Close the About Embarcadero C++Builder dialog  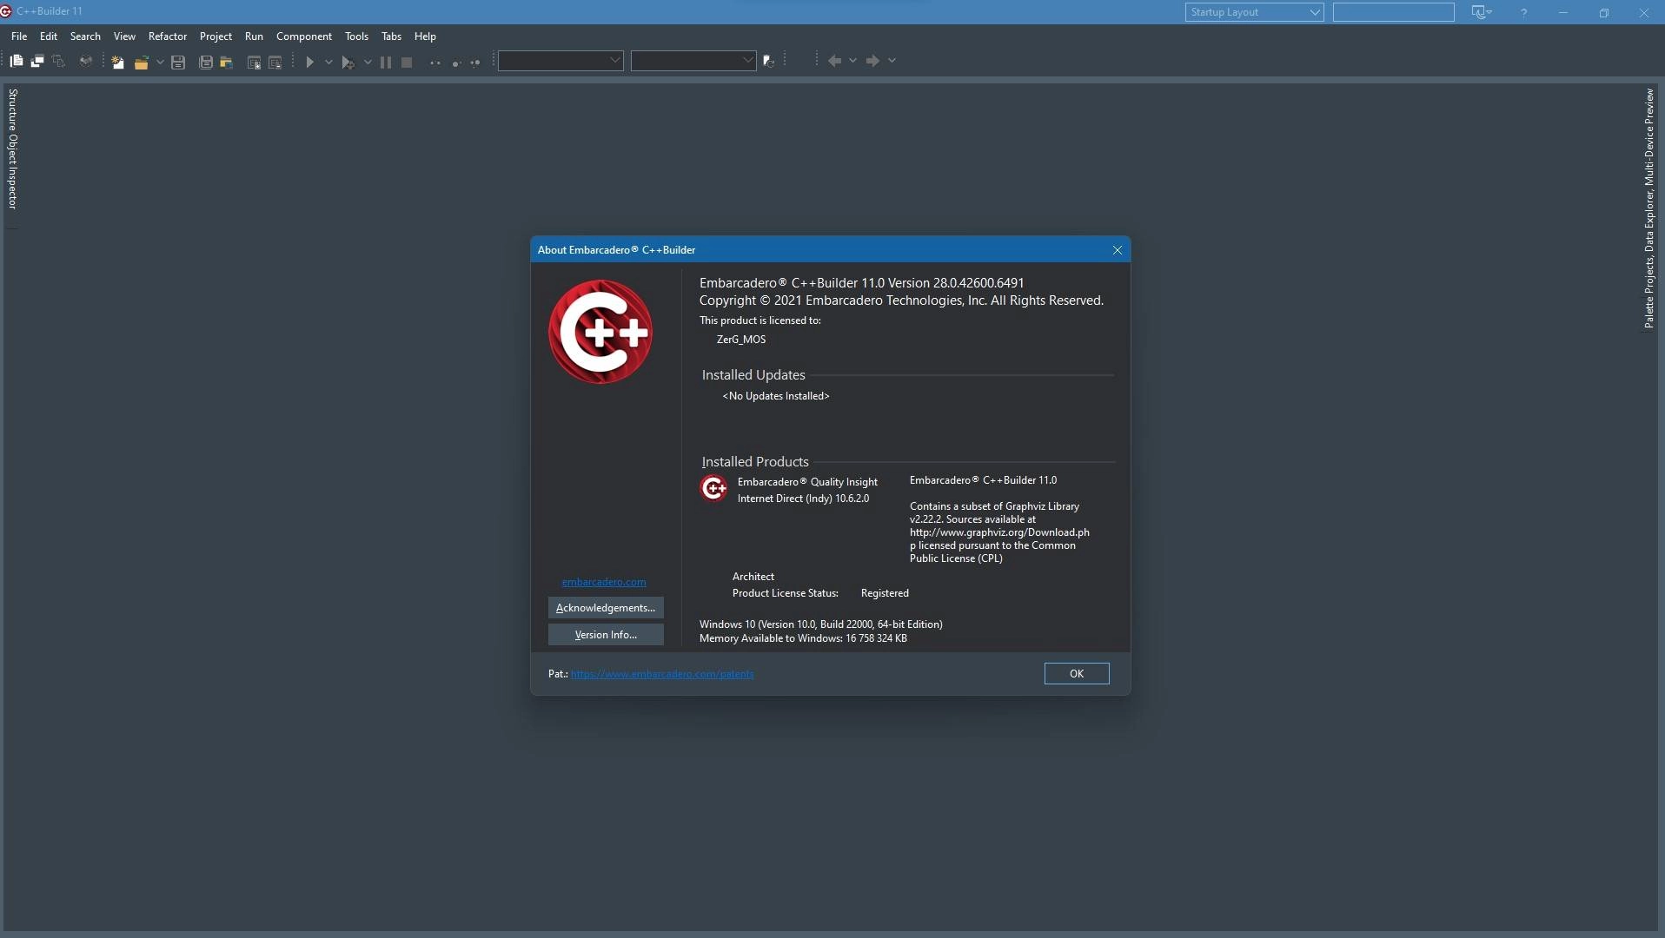pyautogui.click(x=1118, y=250)
